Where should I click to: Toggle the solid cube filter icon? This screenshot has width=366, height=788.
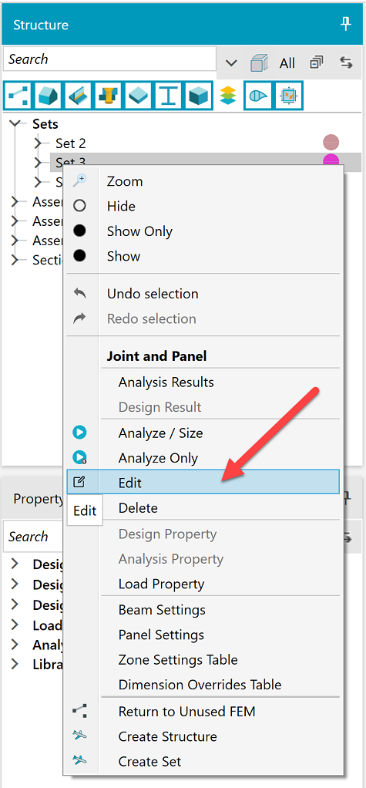pos(198,94)
